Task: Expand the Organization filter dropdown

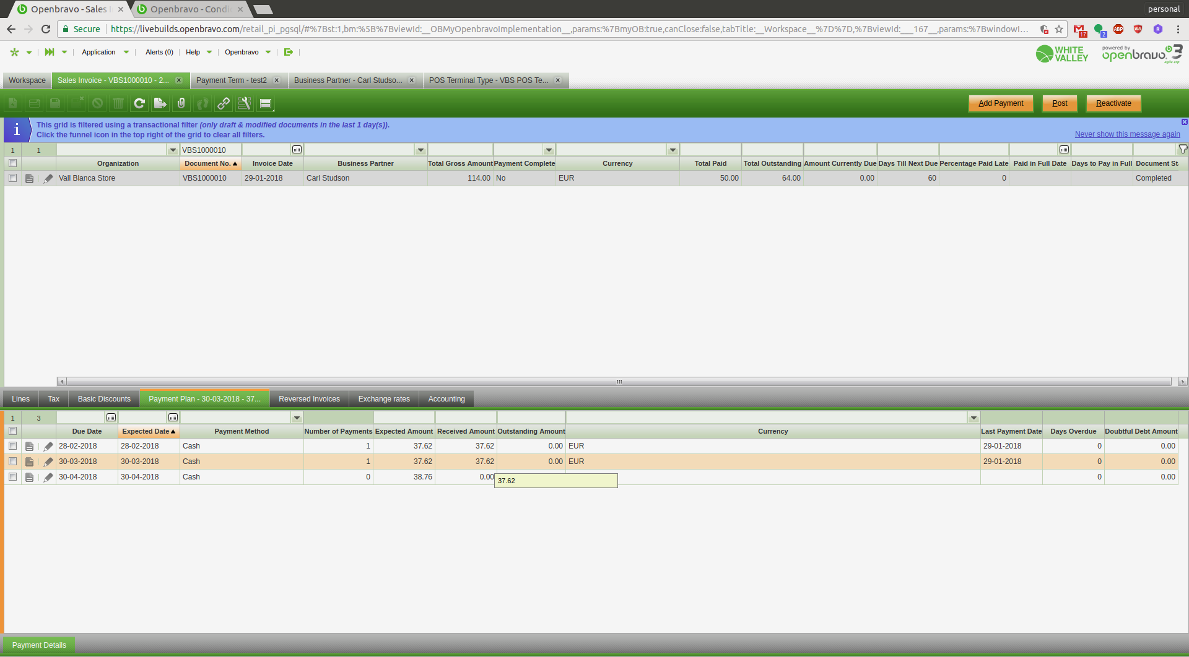Action: (x=173, y=150)
